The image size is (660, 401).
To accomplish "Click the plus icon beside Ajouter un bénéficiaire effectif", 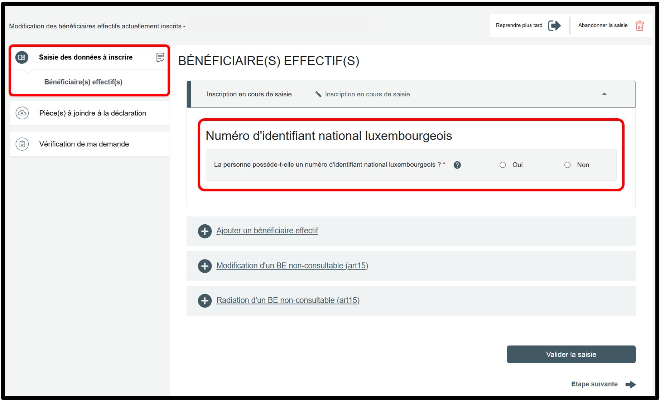I will pos(205,231).
